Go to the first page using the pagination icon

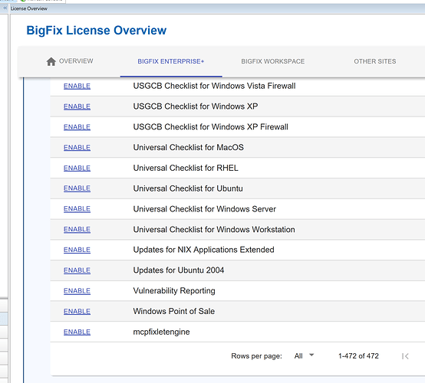pyautogui.click(x=405, y=356)
